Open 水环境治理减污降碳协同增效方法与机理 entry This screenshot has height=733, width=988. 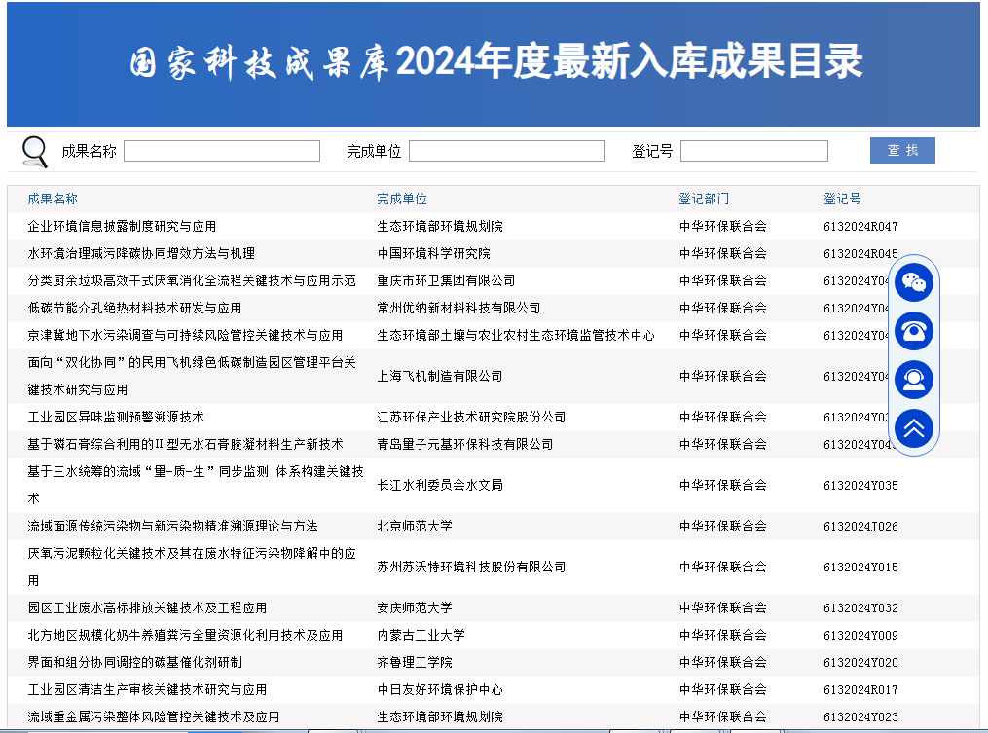point(141,253)
